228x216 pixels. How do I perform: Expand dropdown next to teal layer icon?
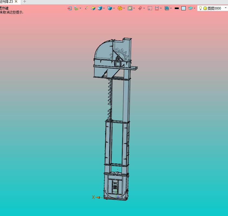point(195,8)
